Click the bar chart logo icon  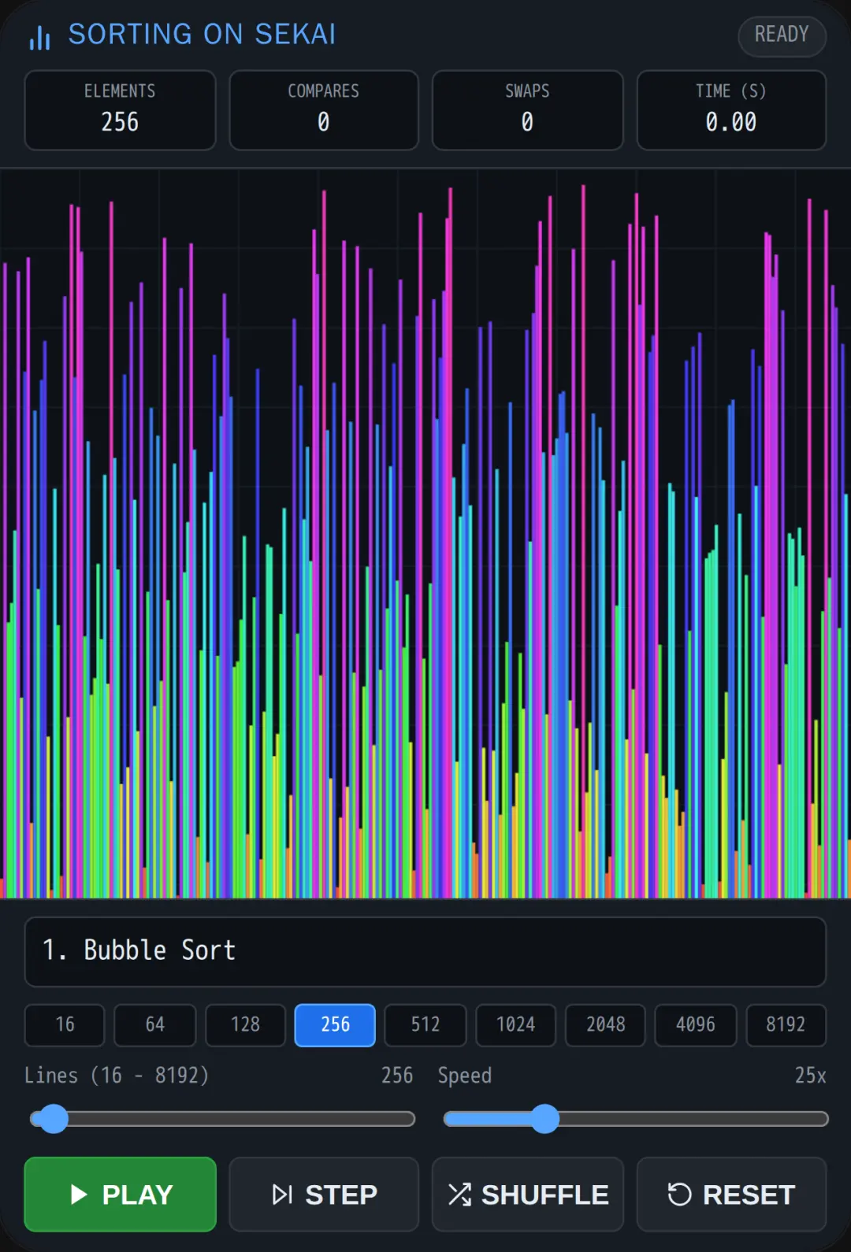(39, 36)
